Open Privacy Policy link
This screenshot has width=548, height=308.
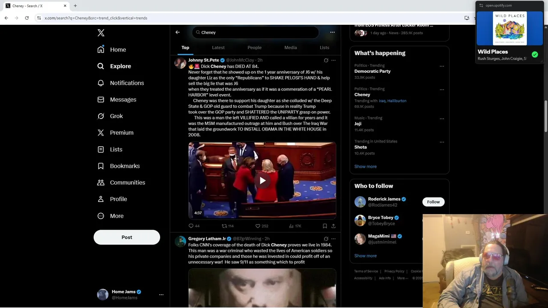coord(394,271)
